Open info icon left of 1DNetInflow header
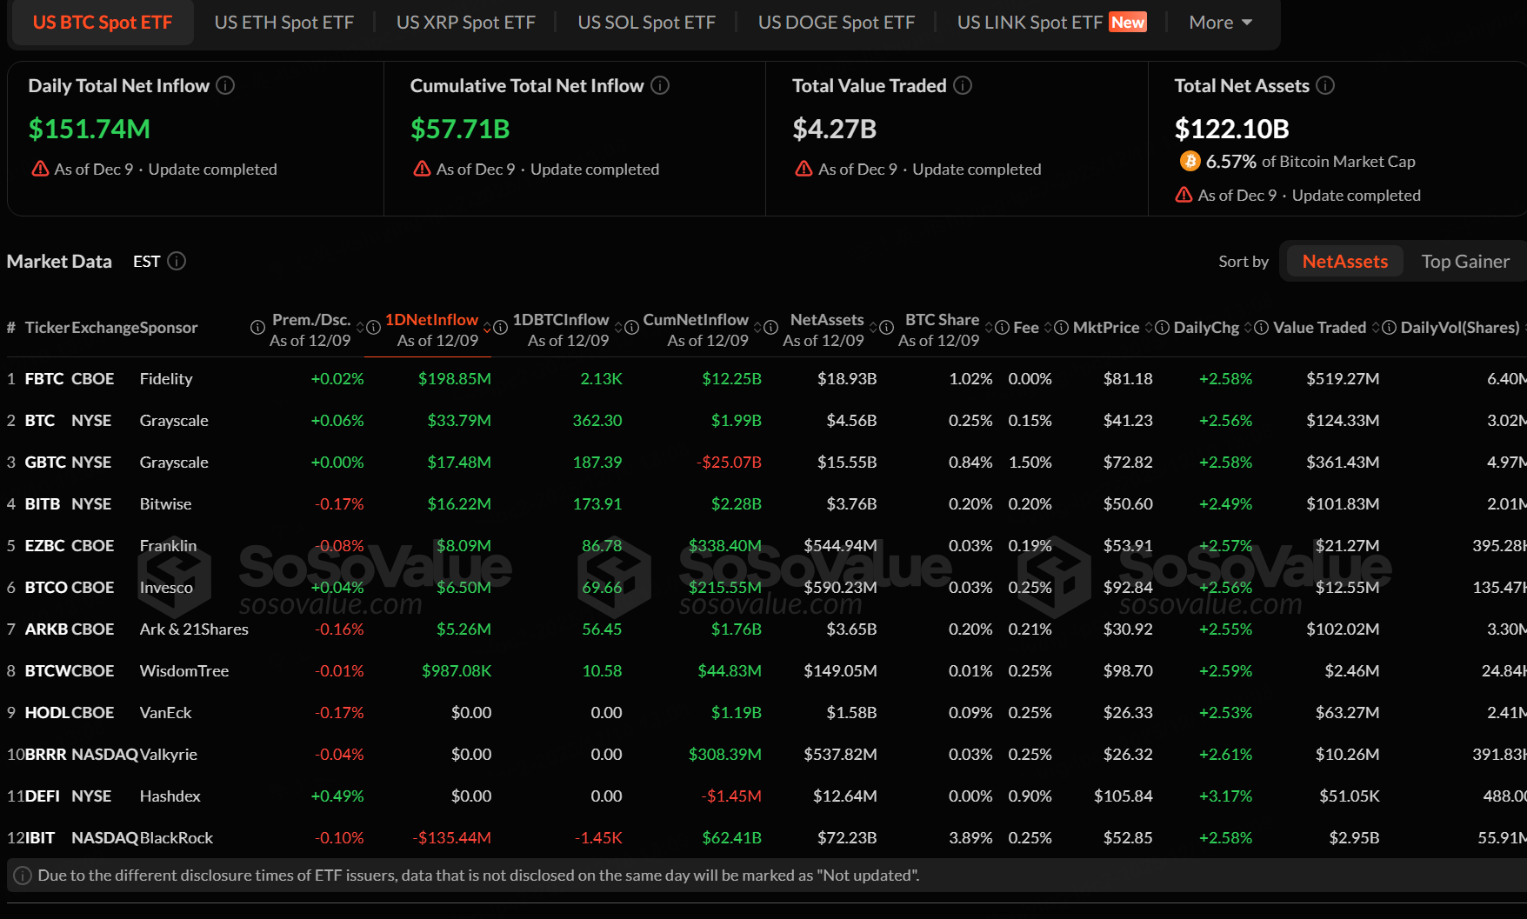Screen dimensions: 1527x919 pos(373,328)
